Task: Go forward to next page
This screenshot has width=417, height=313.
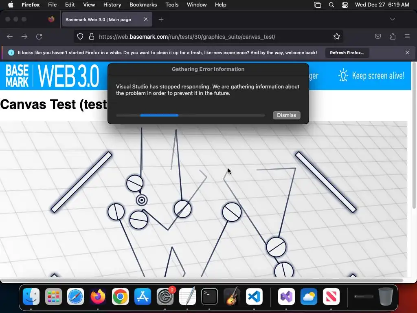Action: point(24,36)
